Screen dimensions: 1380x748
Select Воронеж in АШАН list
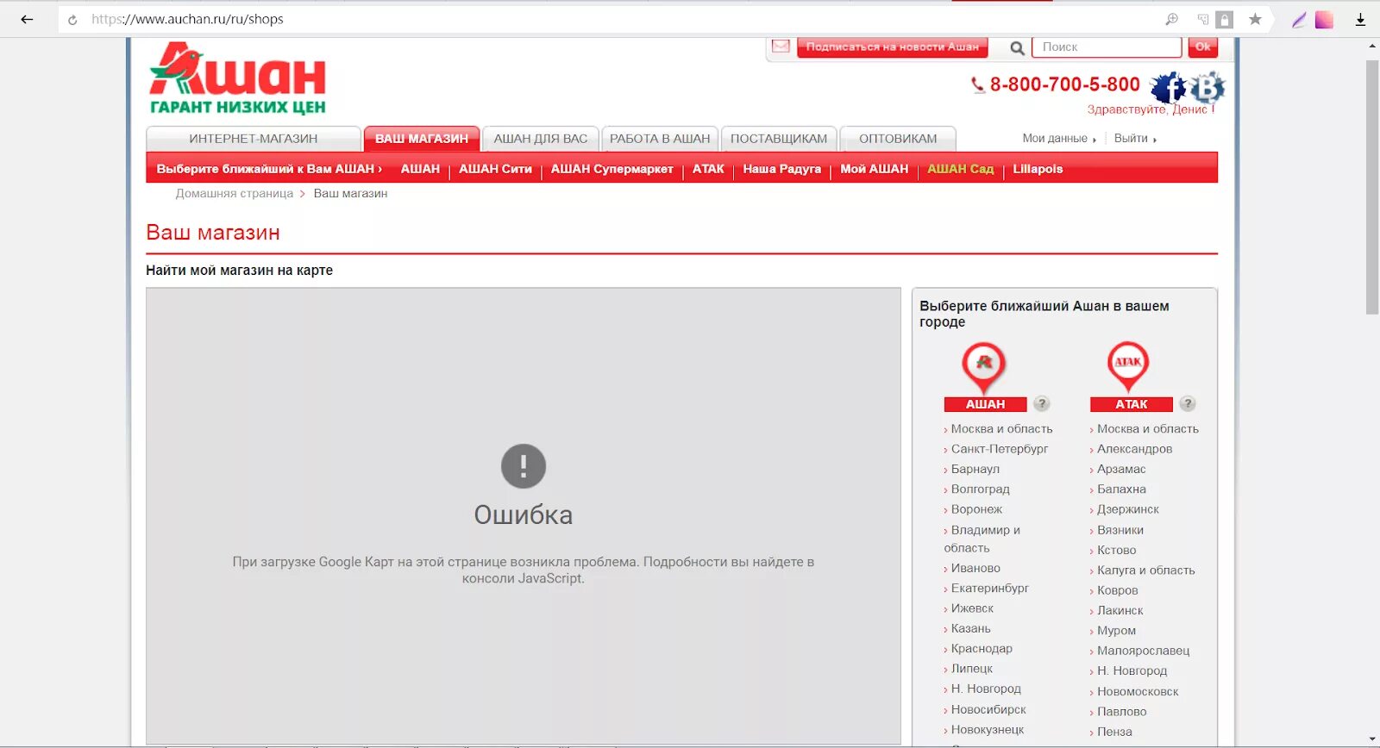976,510
